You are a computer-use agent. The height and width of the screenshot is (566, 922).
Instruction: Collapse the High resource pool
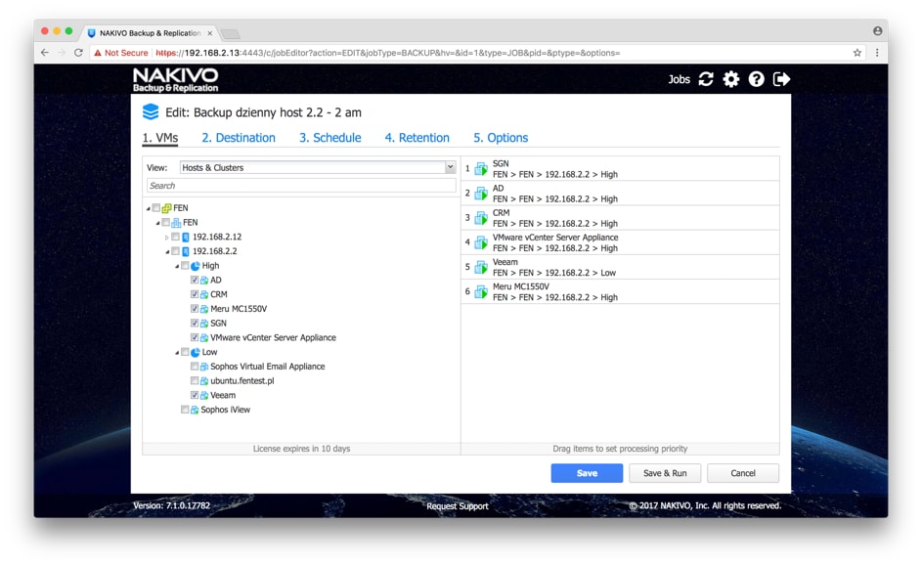[x=177, y=266]
